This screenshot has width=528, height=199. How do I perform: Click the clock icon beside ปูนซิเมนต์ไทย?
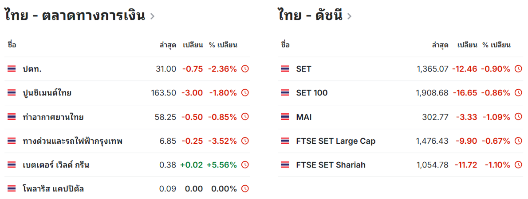[x=245, y=92]
